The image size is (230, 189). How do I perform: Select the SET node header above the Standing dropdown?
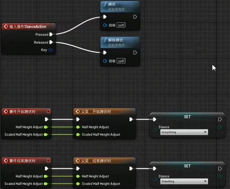187,166
